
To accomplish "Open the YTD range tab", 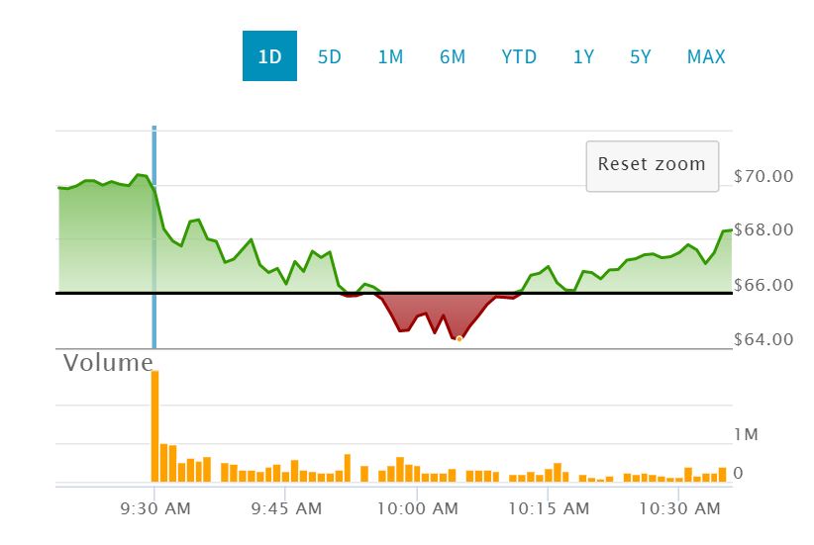I will coord(519,56).
